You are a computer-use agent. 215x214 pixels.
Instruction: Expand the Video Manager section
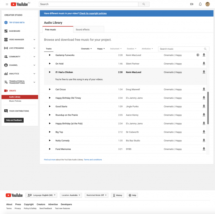34,40
